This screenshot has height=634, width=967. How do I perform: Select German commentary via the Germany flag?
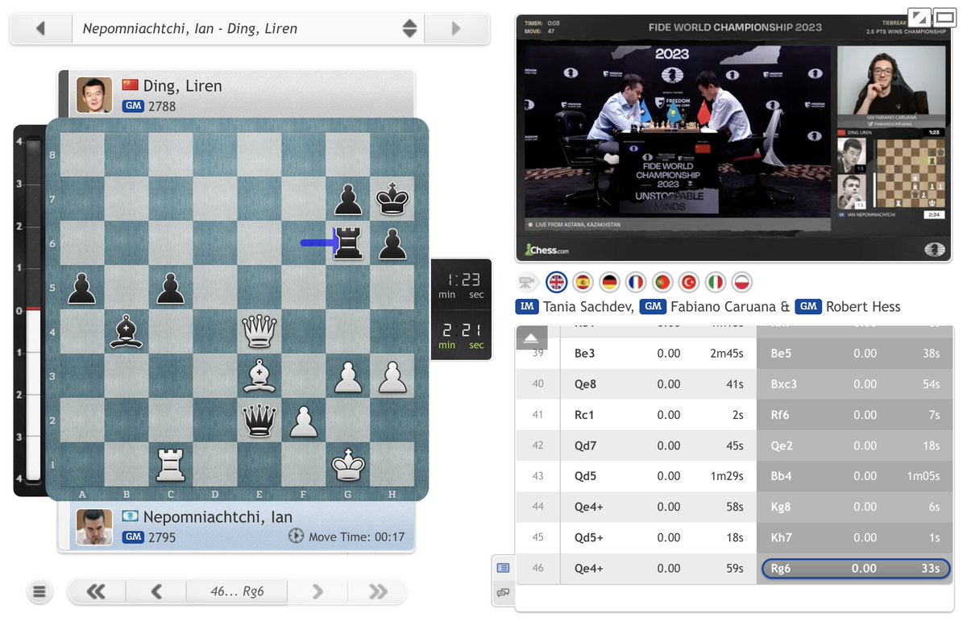tap(610, 282)
